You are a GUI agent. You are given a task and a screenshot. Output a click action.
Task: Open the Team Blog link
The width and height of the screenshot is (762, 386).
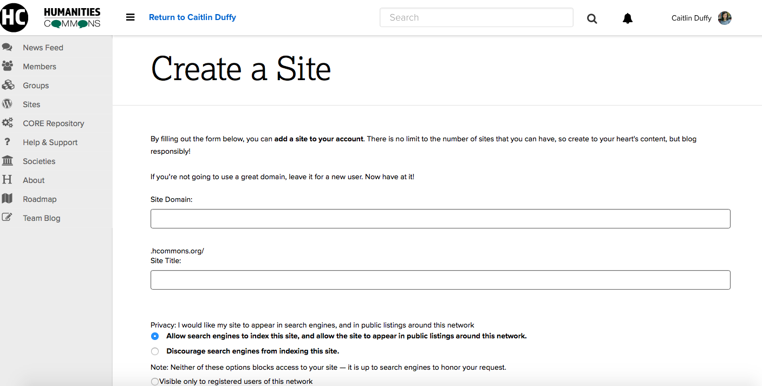coord(41,218)
